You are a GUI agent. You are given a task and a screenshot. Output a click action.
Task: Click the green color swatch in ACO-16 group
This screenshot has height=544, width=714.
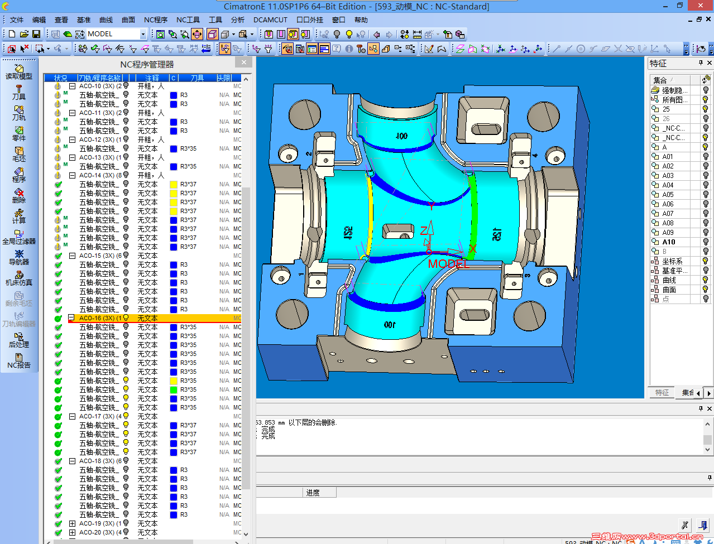(x=174, y=389)
